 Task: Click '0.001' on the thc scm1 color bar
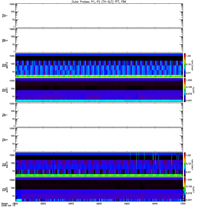coord(189,200)
